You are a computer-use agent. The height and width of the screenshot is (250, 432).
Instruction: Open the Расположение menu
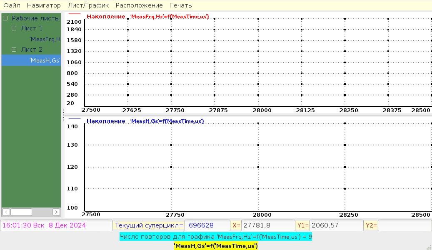[139, 5]
